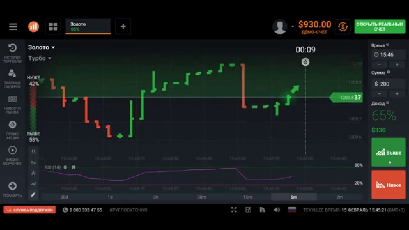Decrease expiration time with minus

pos(380,65)
